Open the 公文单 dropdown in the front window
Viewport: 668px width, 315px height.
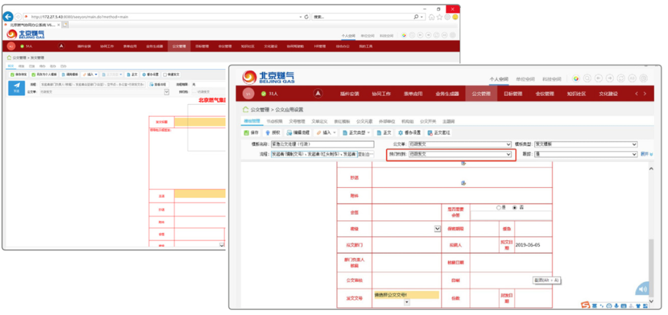pos(460,144)
